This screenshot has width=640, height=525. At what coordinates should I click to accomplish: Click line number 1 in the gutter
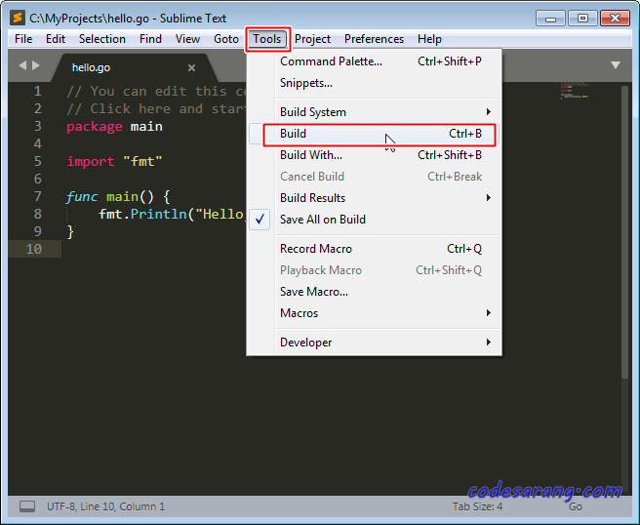point(37,91)
